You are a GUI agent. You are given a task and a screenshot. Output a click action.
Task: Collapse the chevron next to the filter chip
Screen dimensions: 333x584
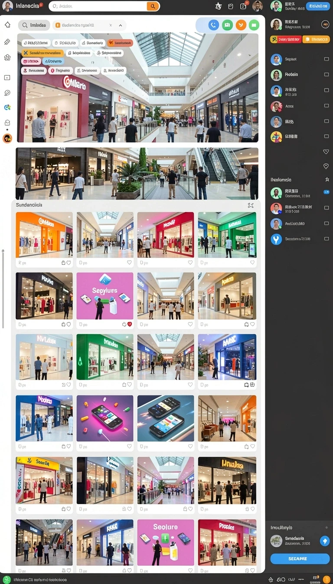coord(120,26)
